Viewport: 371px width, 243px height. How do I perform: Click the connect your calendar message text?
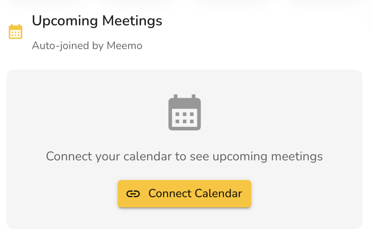(x=184, y=156)
